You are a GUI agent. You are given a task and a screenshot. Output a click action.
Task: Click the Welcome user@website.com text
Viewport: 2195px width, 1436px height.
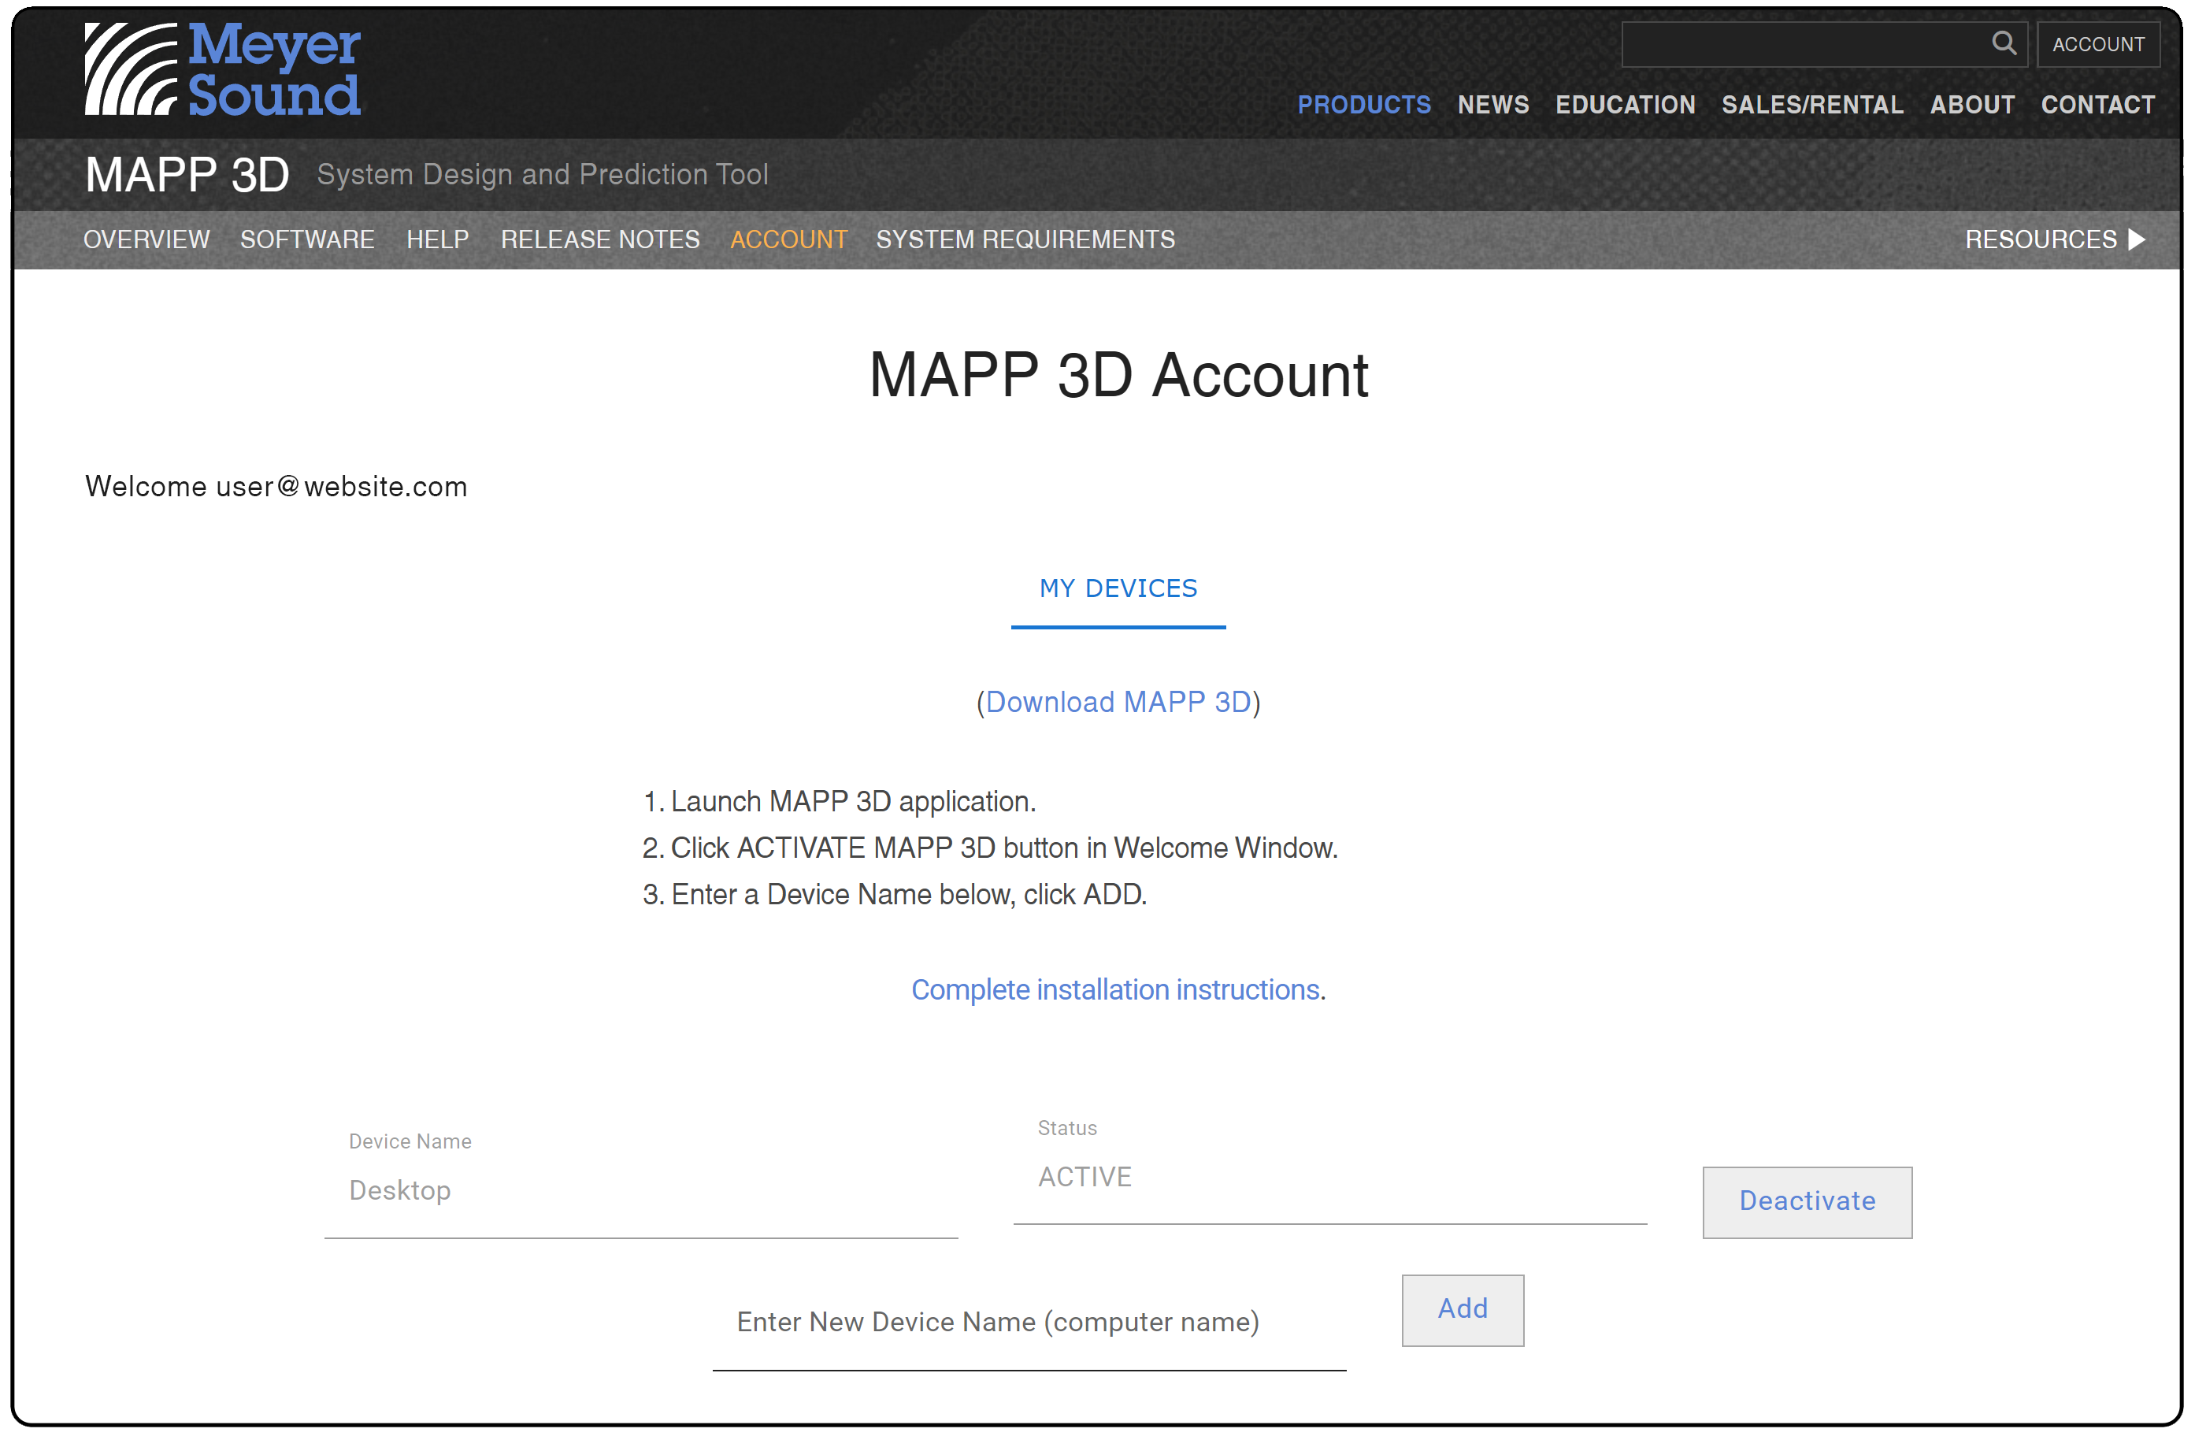pos(276,486)
